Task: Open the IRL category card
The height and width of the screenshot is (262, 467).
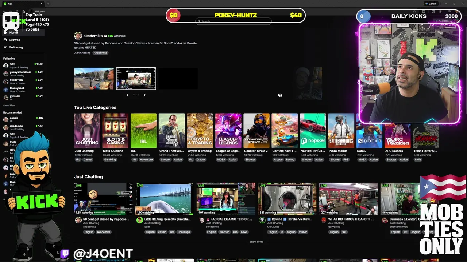Action: point(143,131)
